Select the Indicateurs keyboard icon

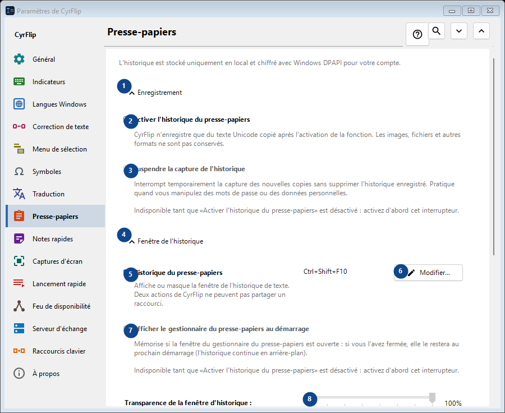point(19,81)
